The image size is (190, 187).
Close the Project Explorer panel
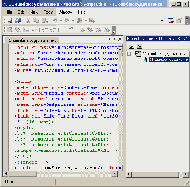185,38
